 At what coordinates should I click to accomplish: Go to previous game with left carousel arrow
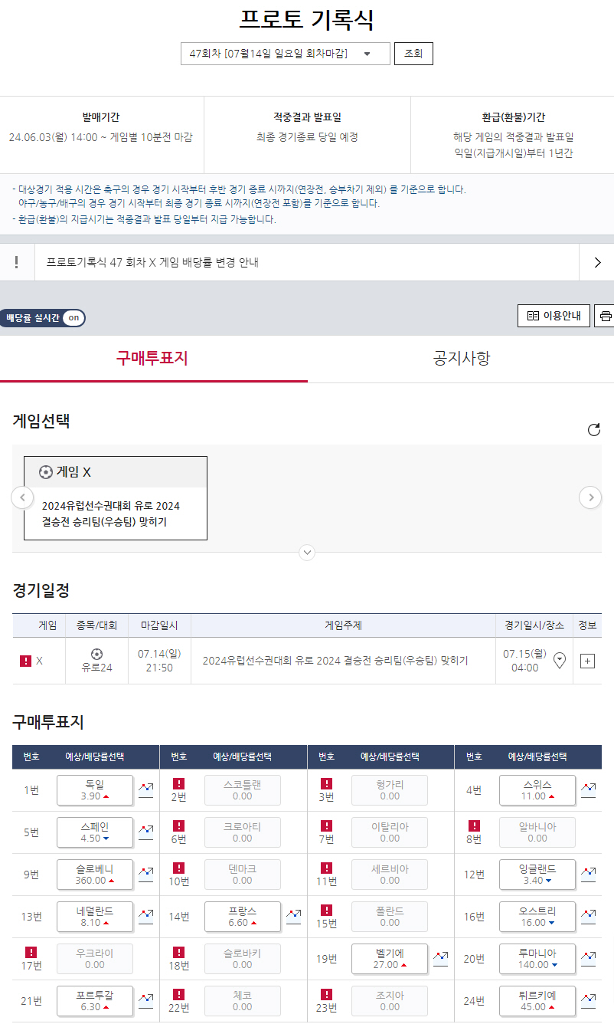pos(22,497)
